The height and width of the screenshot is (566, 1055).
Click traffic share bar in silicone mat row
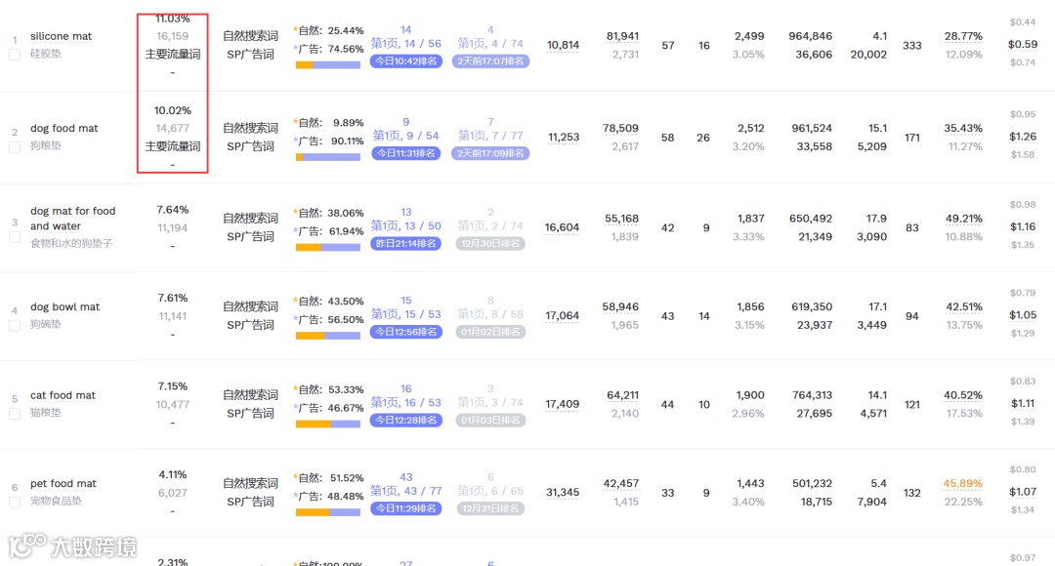click(328, 64)
